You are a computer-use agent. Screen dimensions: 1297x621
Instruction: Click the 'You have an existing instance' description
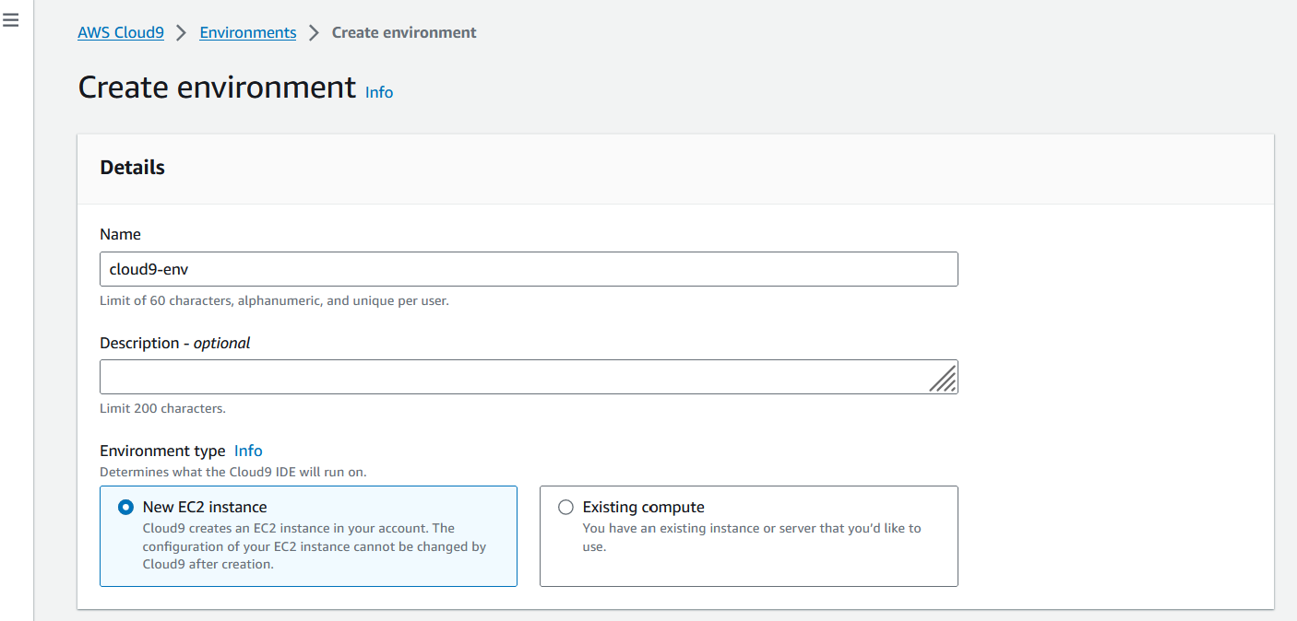click(x=752, y=537)
